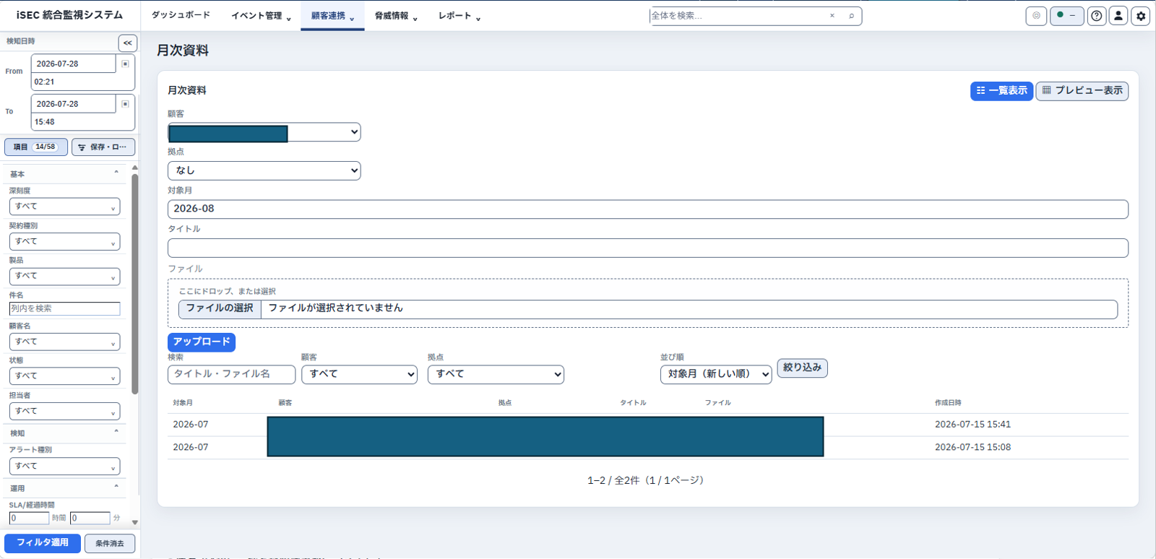Open the 状態 filter dropdown
The image size is (1156, 559).
pos(64,376)
